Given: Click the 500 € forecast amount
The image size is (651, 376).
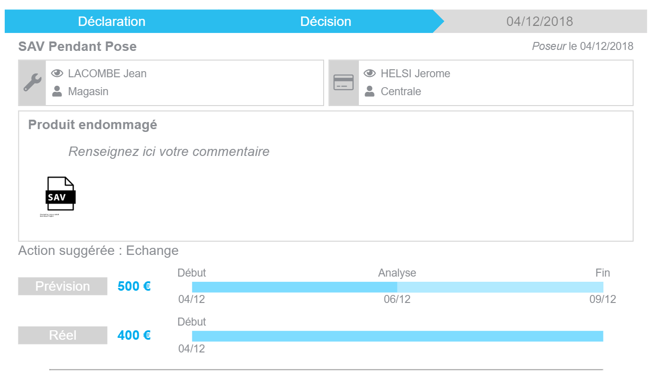Looking at the screenshot, I should coord(134,286).
